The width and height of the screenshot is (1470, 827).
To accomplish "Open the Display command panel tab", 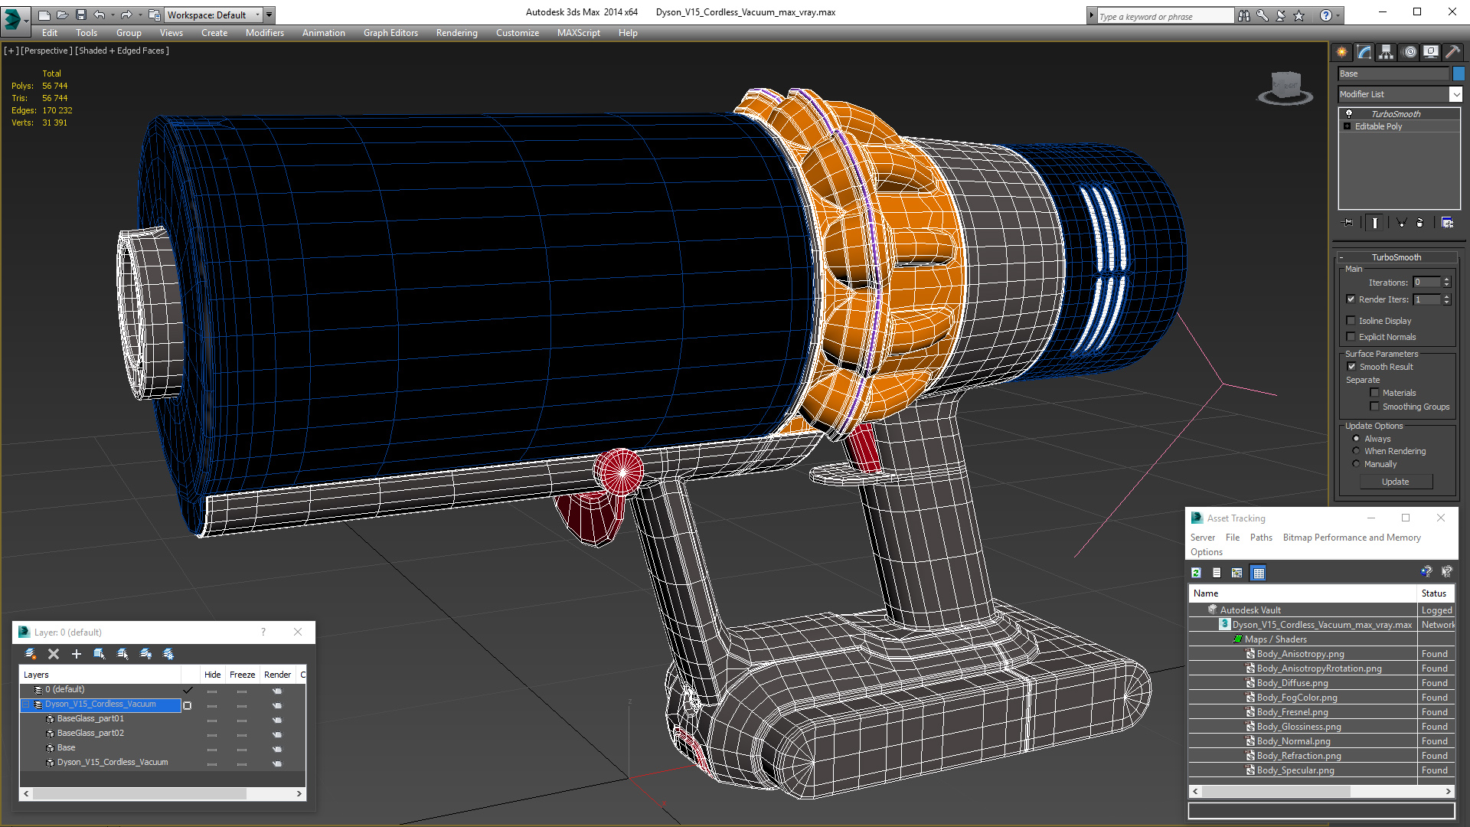I will pyautogui.click(x=1431, y=52).
